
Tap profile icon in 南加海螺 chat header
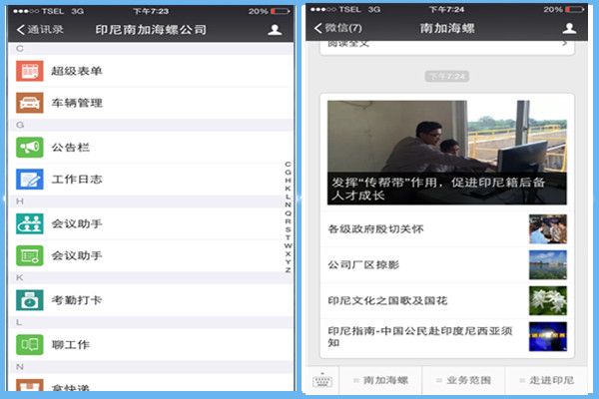(569, 29)
